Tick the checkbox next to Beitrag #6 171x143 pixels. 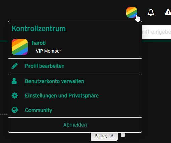[123, 135]
